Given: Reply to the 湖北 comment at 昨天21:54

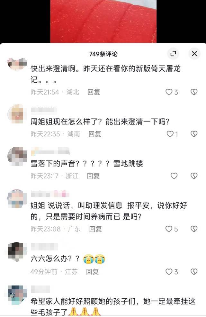Looking at the screenshot, I should 94,92.
